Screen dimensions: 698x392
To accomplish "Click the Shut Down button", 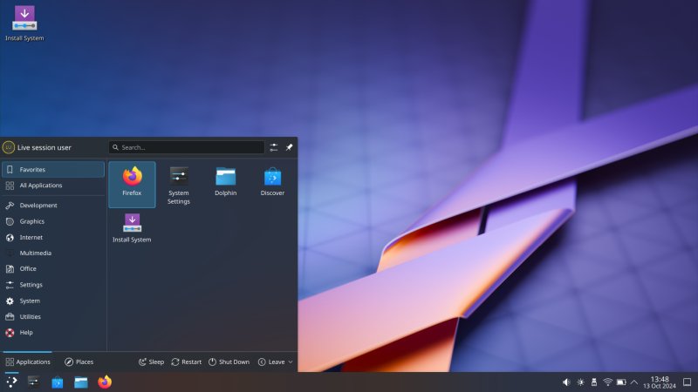I will [229, 362].
